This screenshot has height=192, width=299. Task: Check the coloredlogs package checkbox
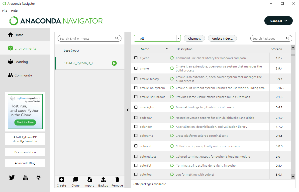pyautogui.click(x=136, y=156)
